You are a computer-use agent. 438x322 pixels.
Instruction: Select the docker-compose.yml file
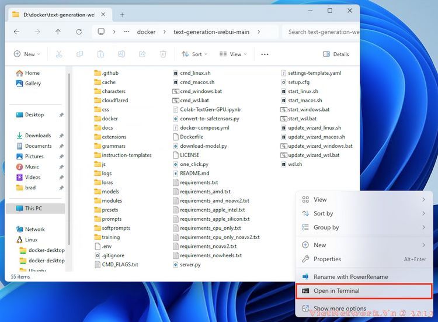click(x=204, y=128)
